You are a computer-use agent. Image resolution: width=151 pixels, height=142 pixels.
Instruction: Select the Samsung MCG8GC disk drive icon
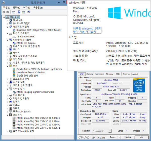tap(14, 37)
